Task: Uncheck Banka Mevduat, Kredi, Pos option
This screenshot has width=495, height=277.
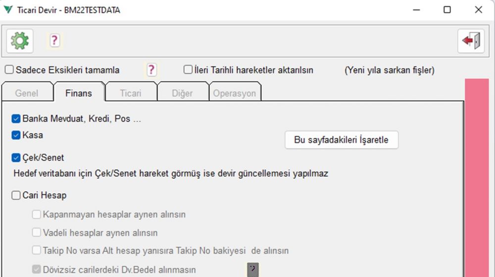Action: click(16, 119)
